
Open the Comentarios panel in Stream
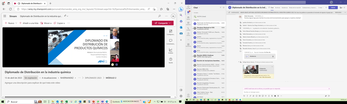pos(171,41)
